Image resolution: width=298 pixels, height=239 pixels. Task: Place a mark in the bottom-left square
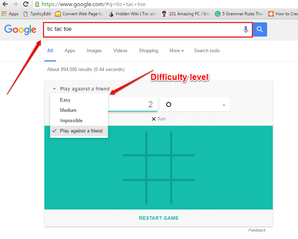(x=134, y=192)
